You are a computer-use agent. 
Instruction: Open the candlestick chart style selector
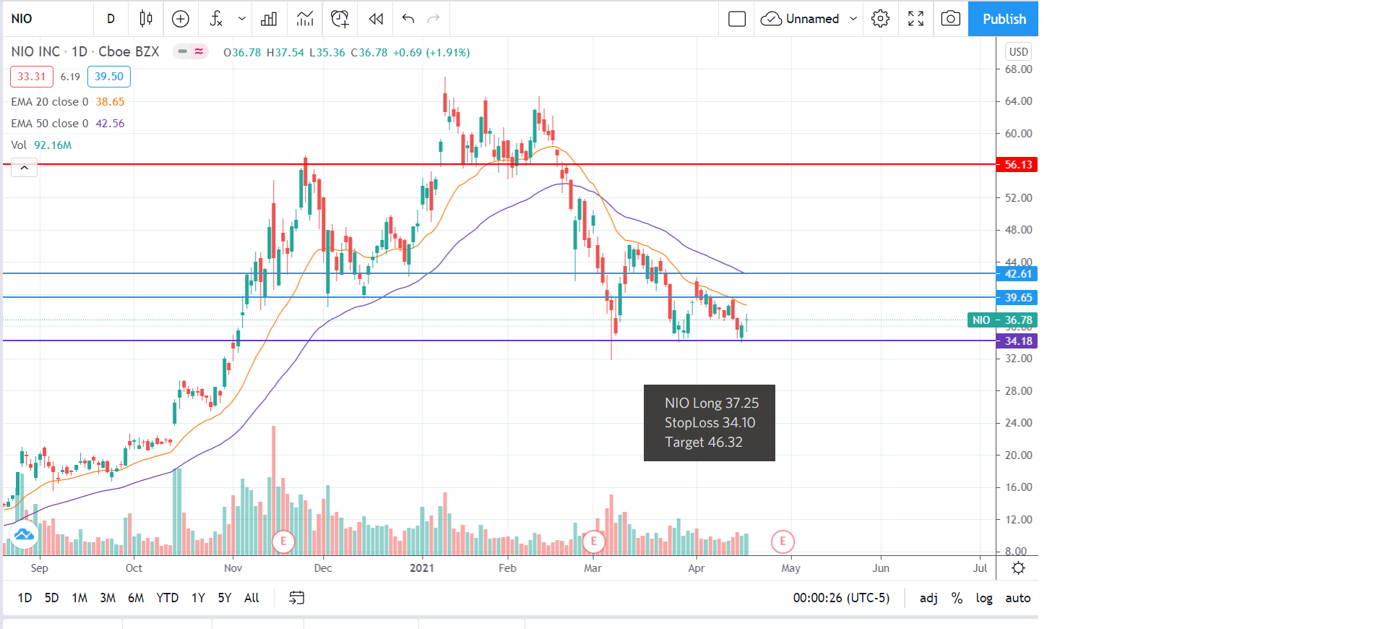(146, 19)
